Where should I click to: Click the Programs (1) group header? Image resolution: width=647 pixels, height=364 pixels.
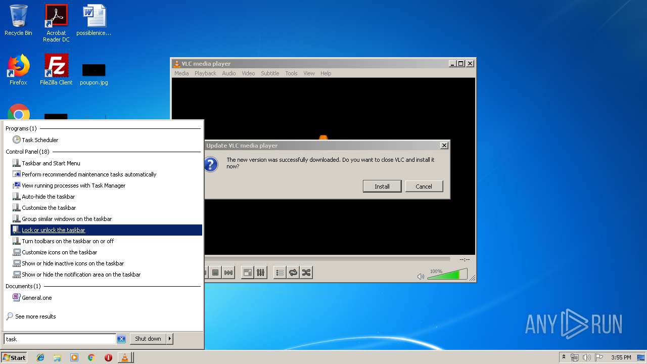click(x=21, y=128)
